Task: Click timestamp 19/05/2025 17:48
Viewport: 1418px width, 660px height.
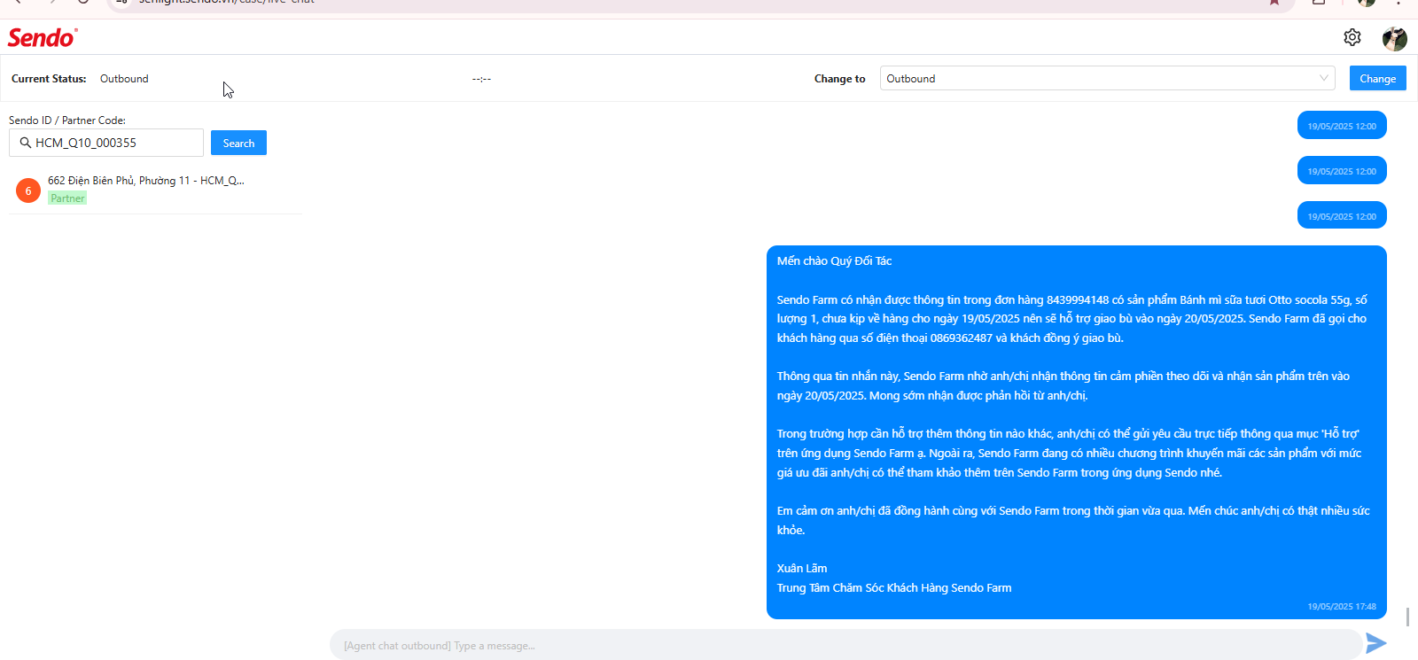Action: point(1342,607)
